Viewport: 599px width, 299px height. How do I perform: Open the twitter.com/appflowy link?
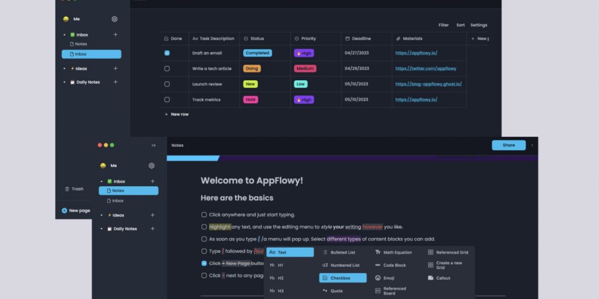[x=426, y=68]
